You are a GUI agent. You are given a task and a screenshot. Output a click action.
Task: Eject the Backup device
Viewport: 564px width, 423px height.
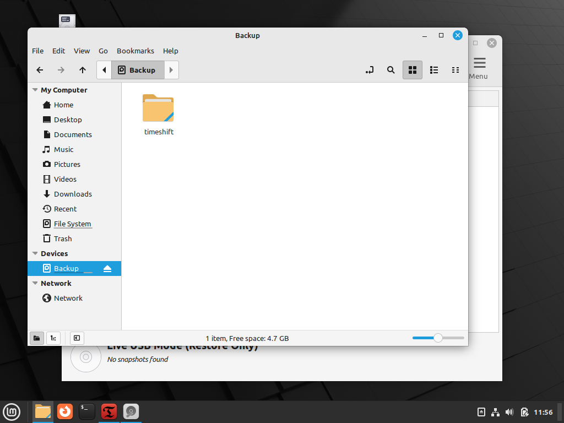pos(107,269)
